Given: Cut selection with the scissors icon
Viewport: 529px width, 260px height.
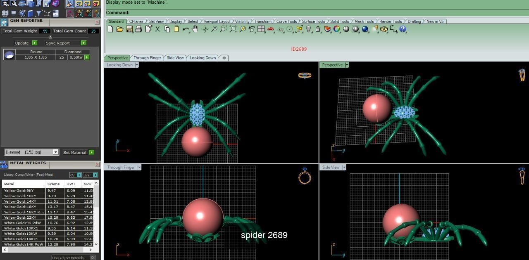Looking at the screenshot, I should tap(157, 29).
